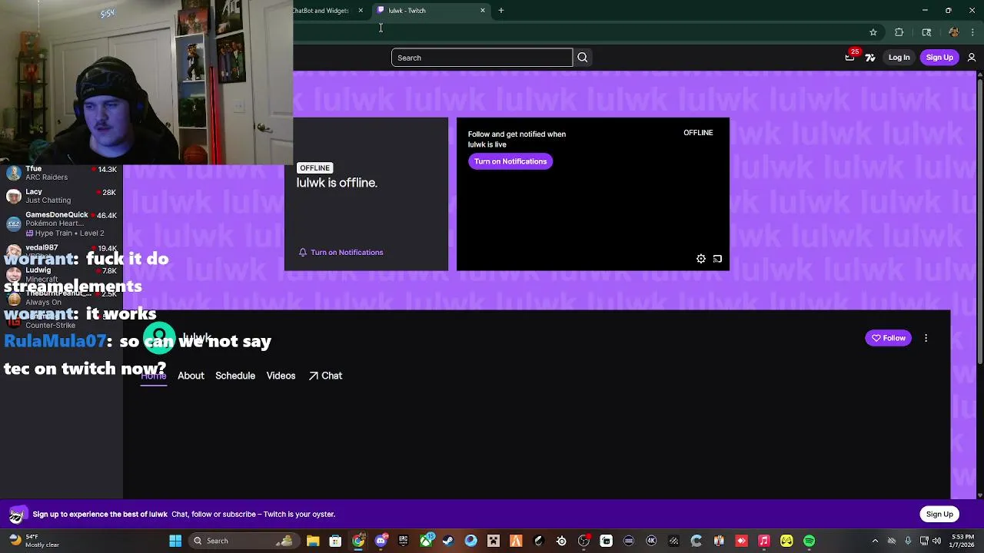Launch Epic Games from the taskbar

tap(403, 541)
